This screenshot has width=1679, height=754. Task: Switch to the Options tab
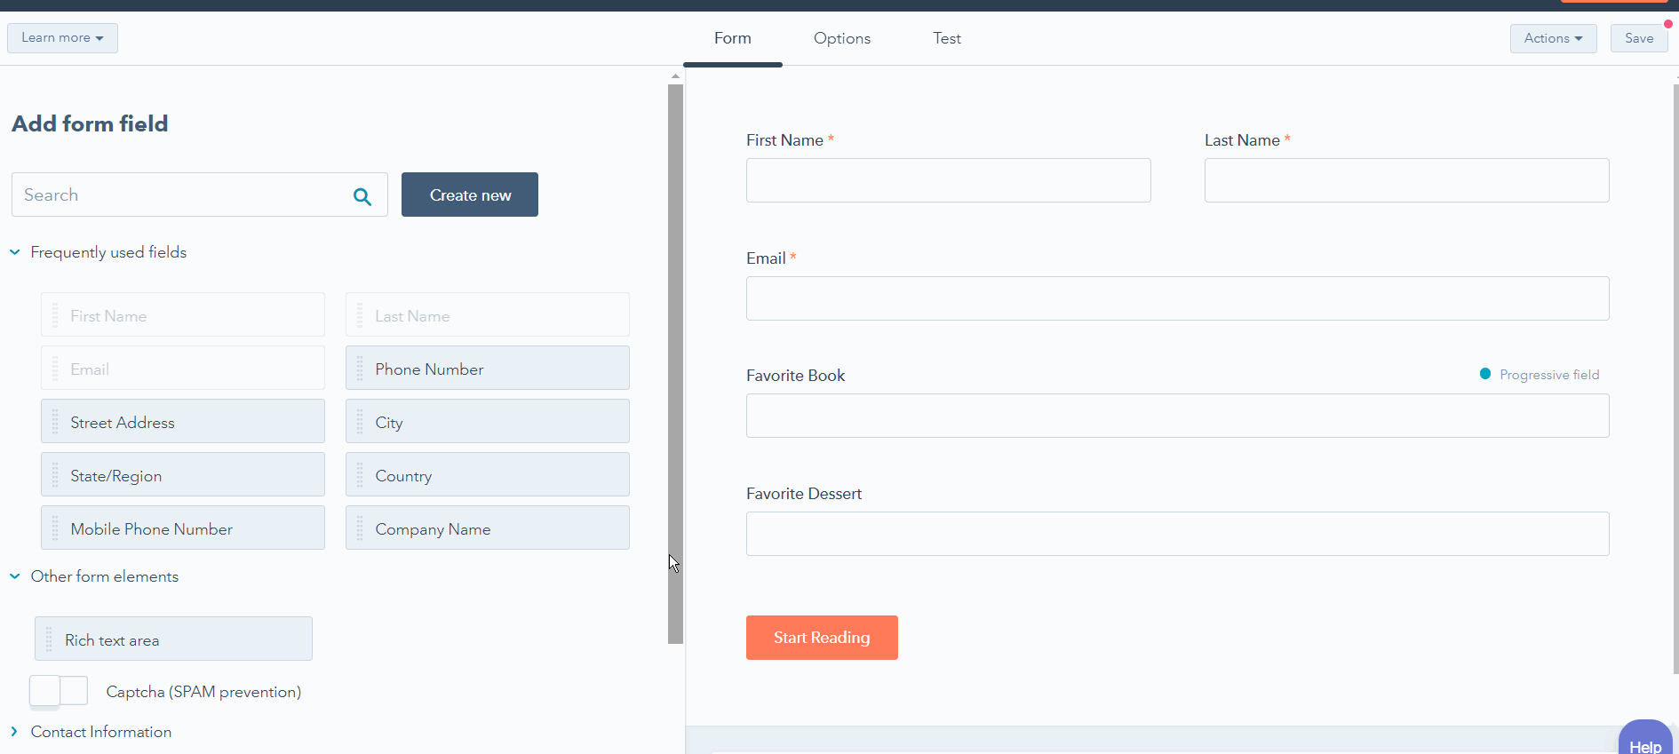click(842, 38)
